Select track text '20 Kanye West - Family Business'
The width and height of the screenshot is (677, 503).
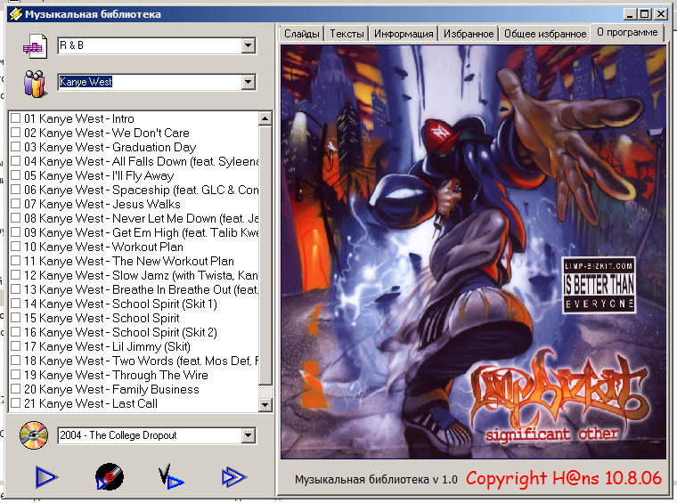tap(111, 389)
